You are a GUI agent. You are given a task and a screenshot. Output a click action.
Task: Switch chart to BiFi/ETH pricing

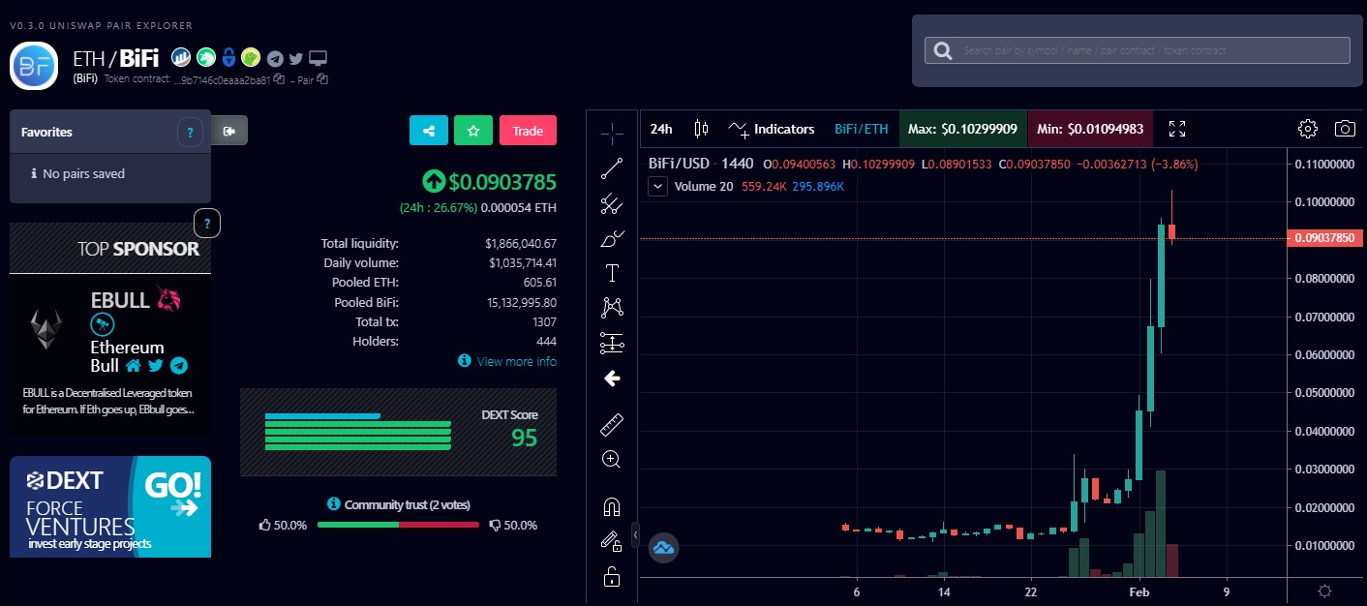(861, 129)
